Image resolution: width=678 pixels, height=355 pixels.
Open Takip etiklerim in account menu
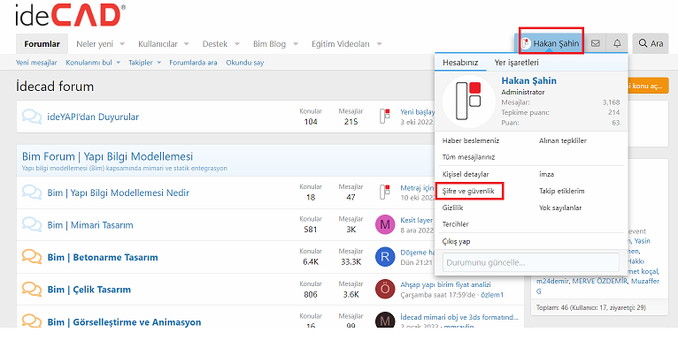pos(562,191)
